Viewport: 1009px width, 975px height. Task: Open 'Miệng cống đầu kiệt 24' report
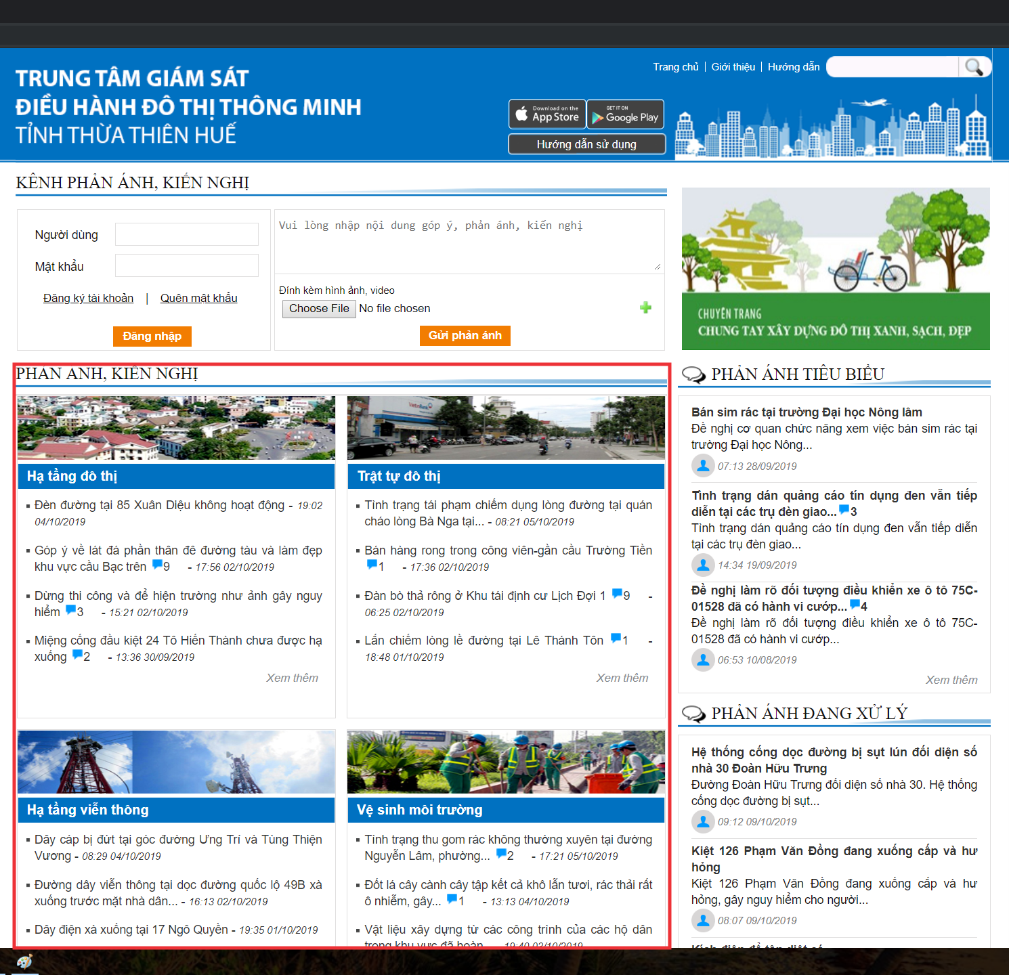coord(178,648)
